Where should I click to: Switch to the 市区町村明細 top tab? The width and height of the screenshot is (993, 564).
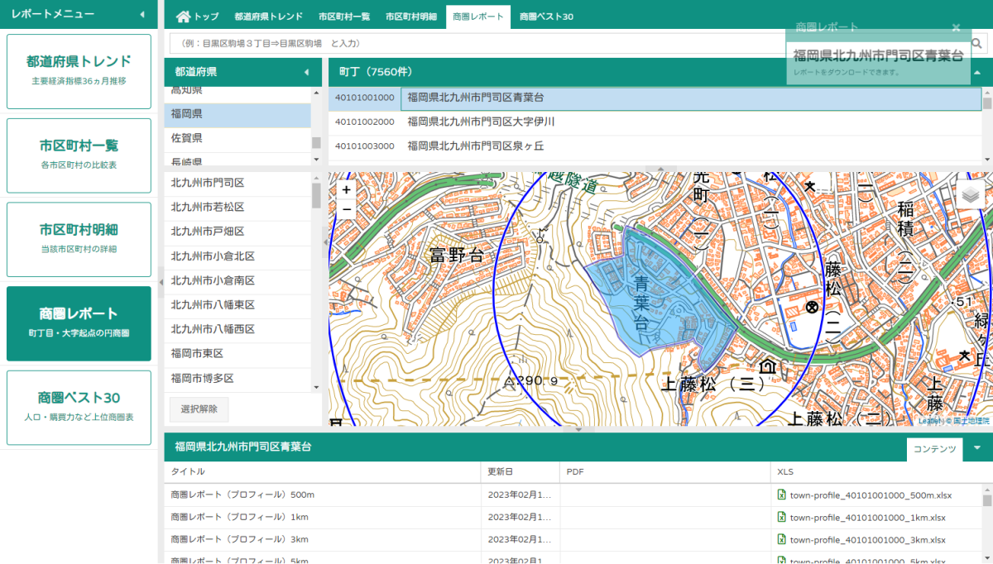click(x=411, y=17)
